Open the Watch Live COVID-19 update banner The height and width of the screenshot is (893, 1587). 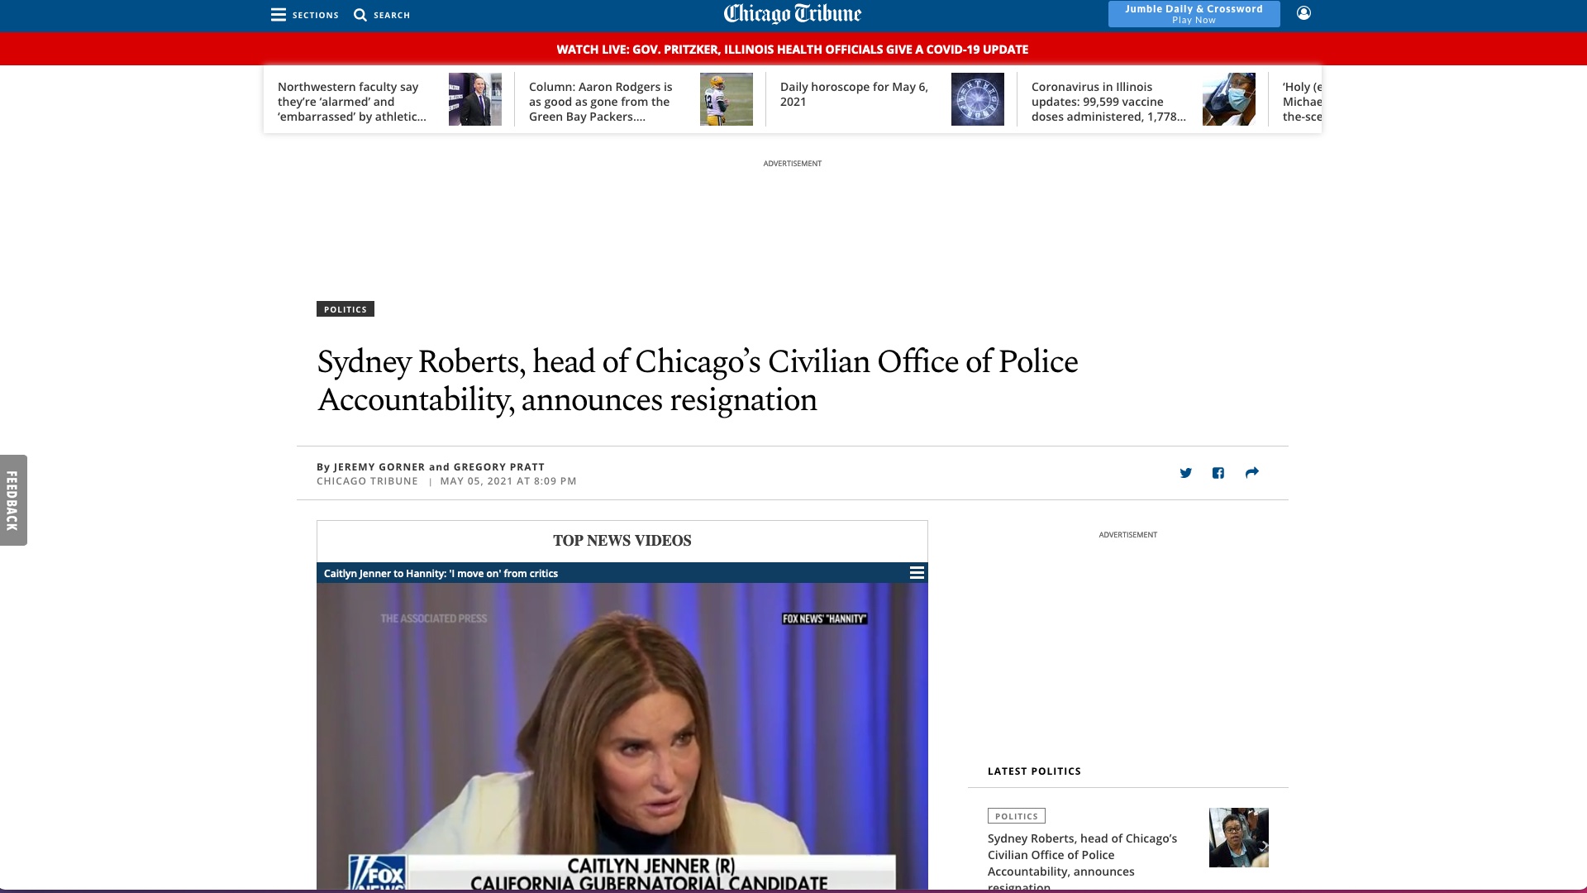click(792, 50)
